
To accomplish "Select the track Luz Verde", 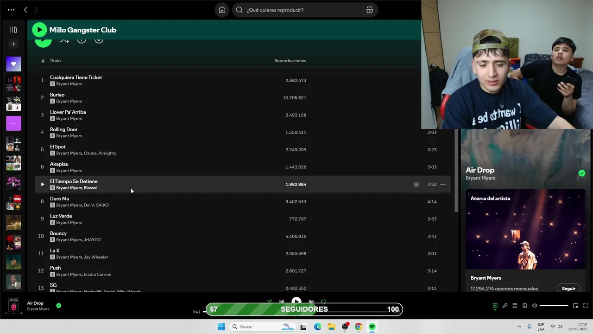I will [x=61, y=216].
